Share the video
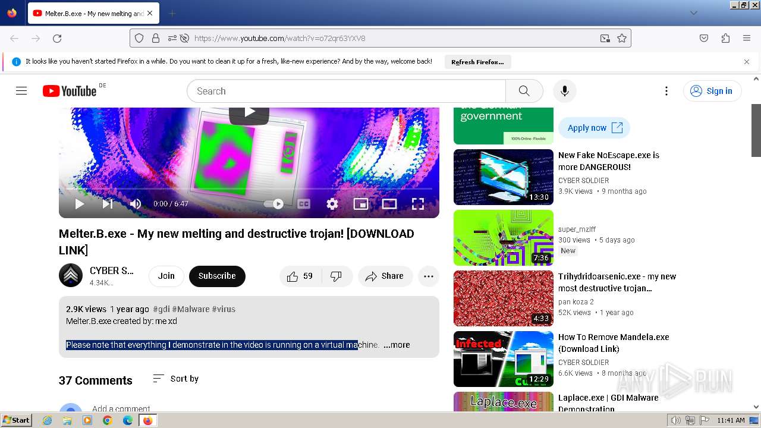 [x=385, y=276]
